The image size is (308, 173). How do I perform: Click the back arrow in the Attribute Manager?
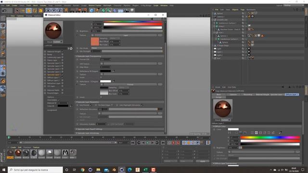[x=283, y=87]
